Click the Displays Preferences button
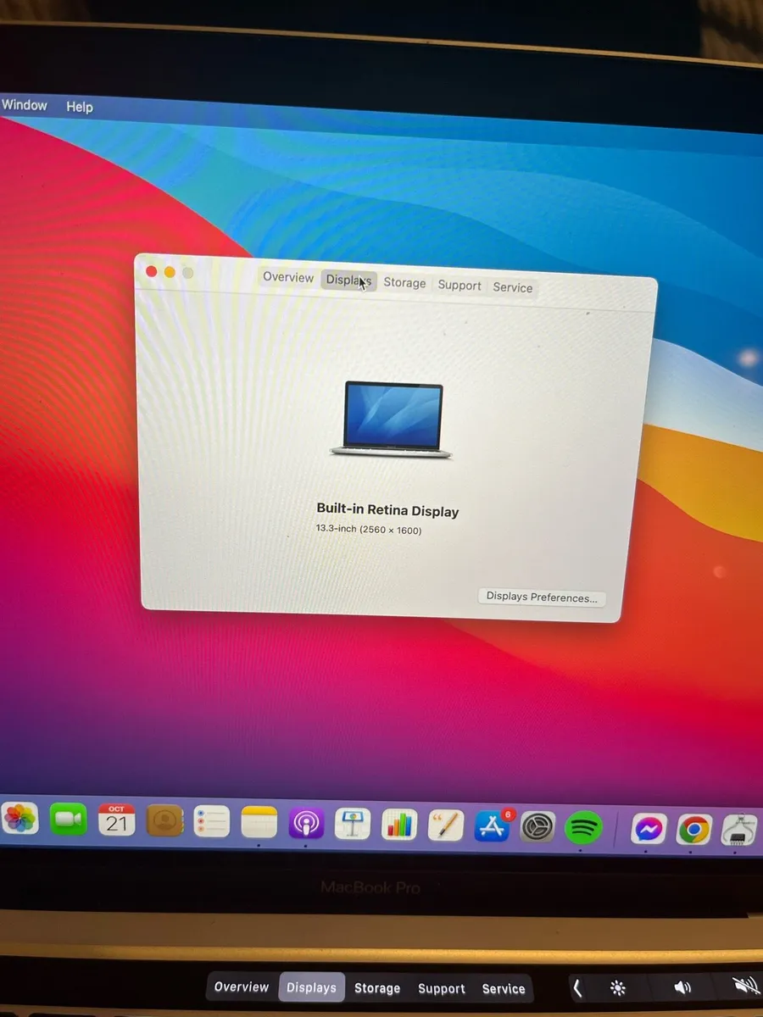The height and width of the screenshot is (1017, 763). click(541, 597)
